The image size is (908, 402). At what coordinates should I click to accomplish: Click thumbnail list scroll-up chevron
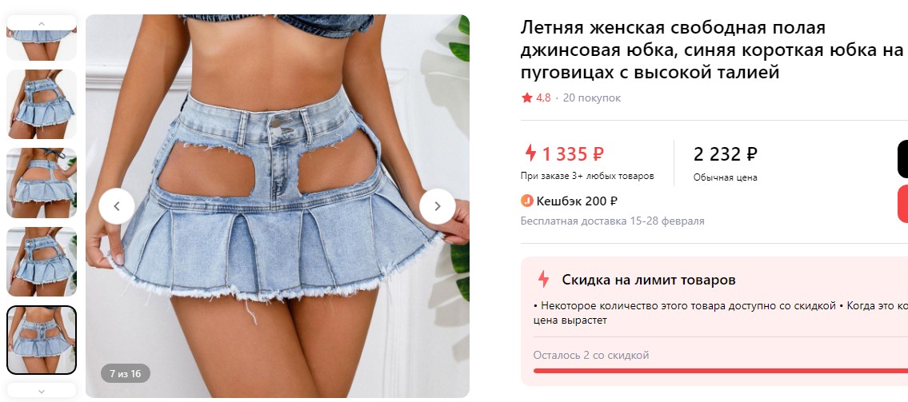click(41, 23)
